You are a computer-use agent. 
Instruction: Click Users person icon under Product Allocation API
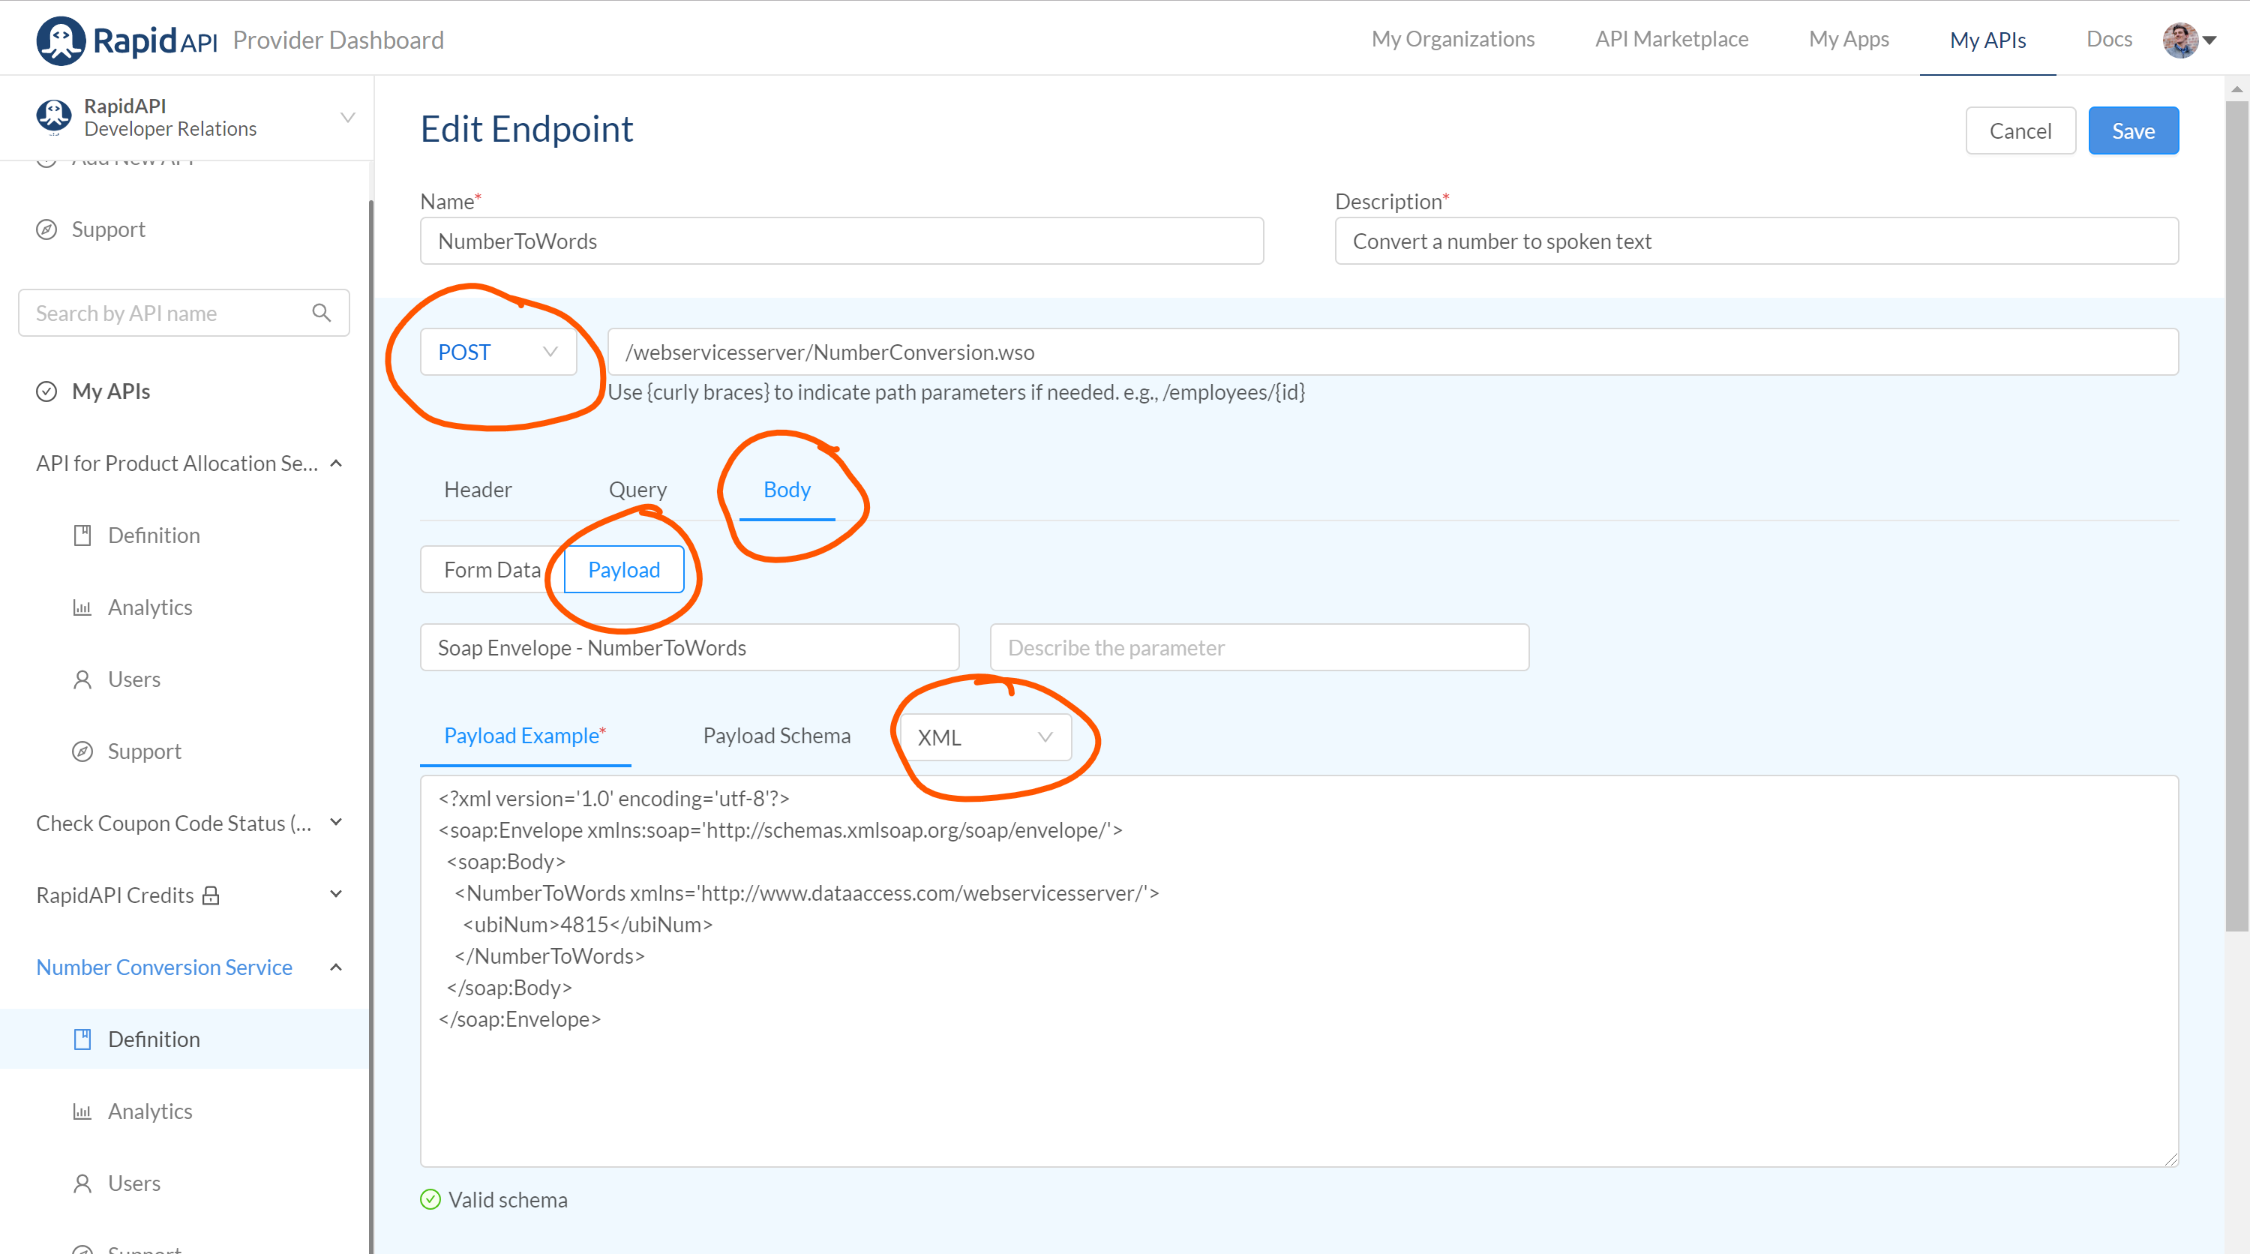point(82,679)
